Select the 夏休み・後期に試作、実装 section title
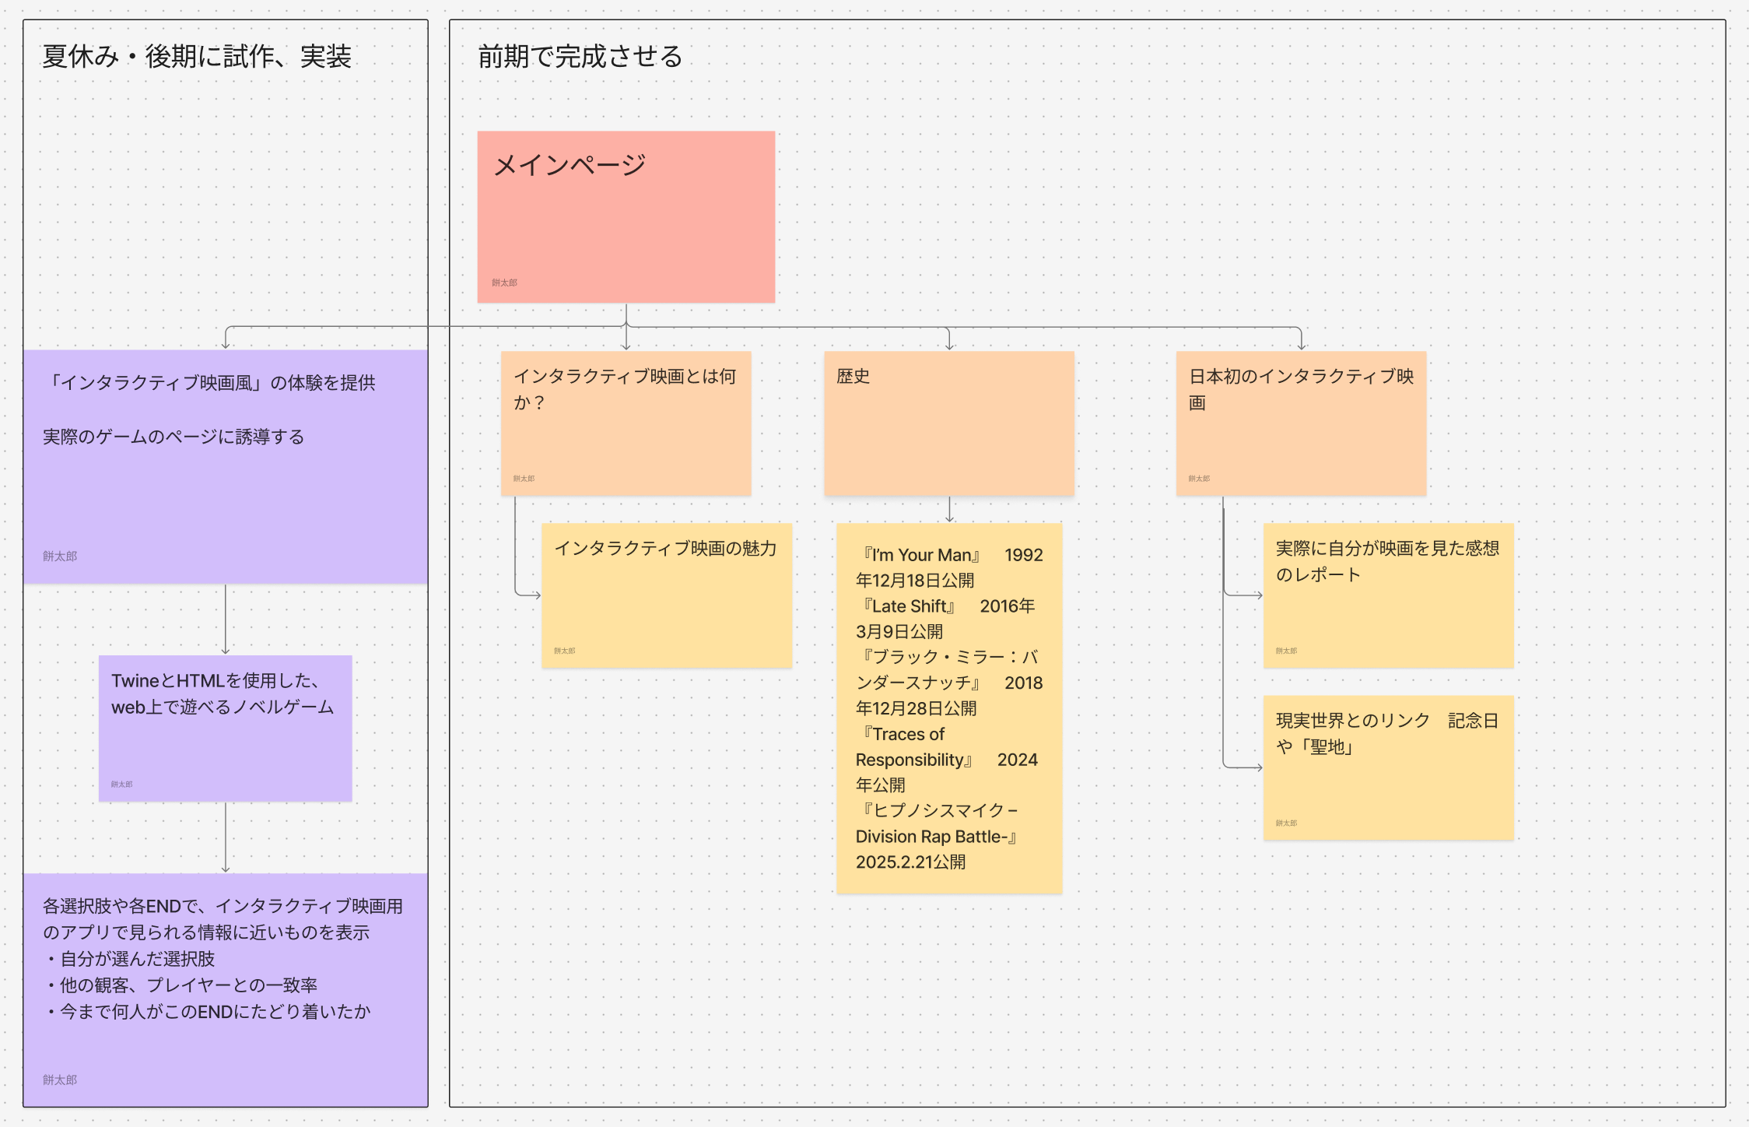The height and width of the screenshot is (1127, 1749). point(197,57)
